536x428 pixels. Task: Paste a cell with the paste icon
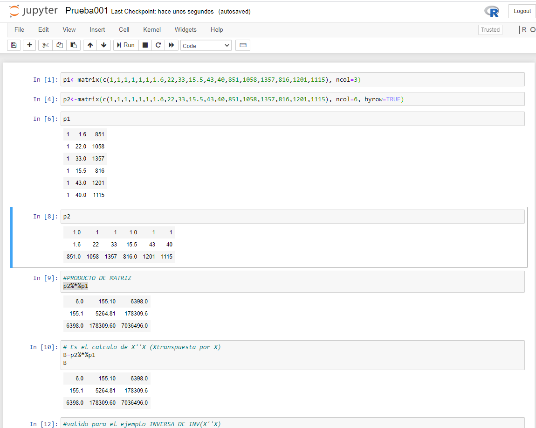pos(73,45)
